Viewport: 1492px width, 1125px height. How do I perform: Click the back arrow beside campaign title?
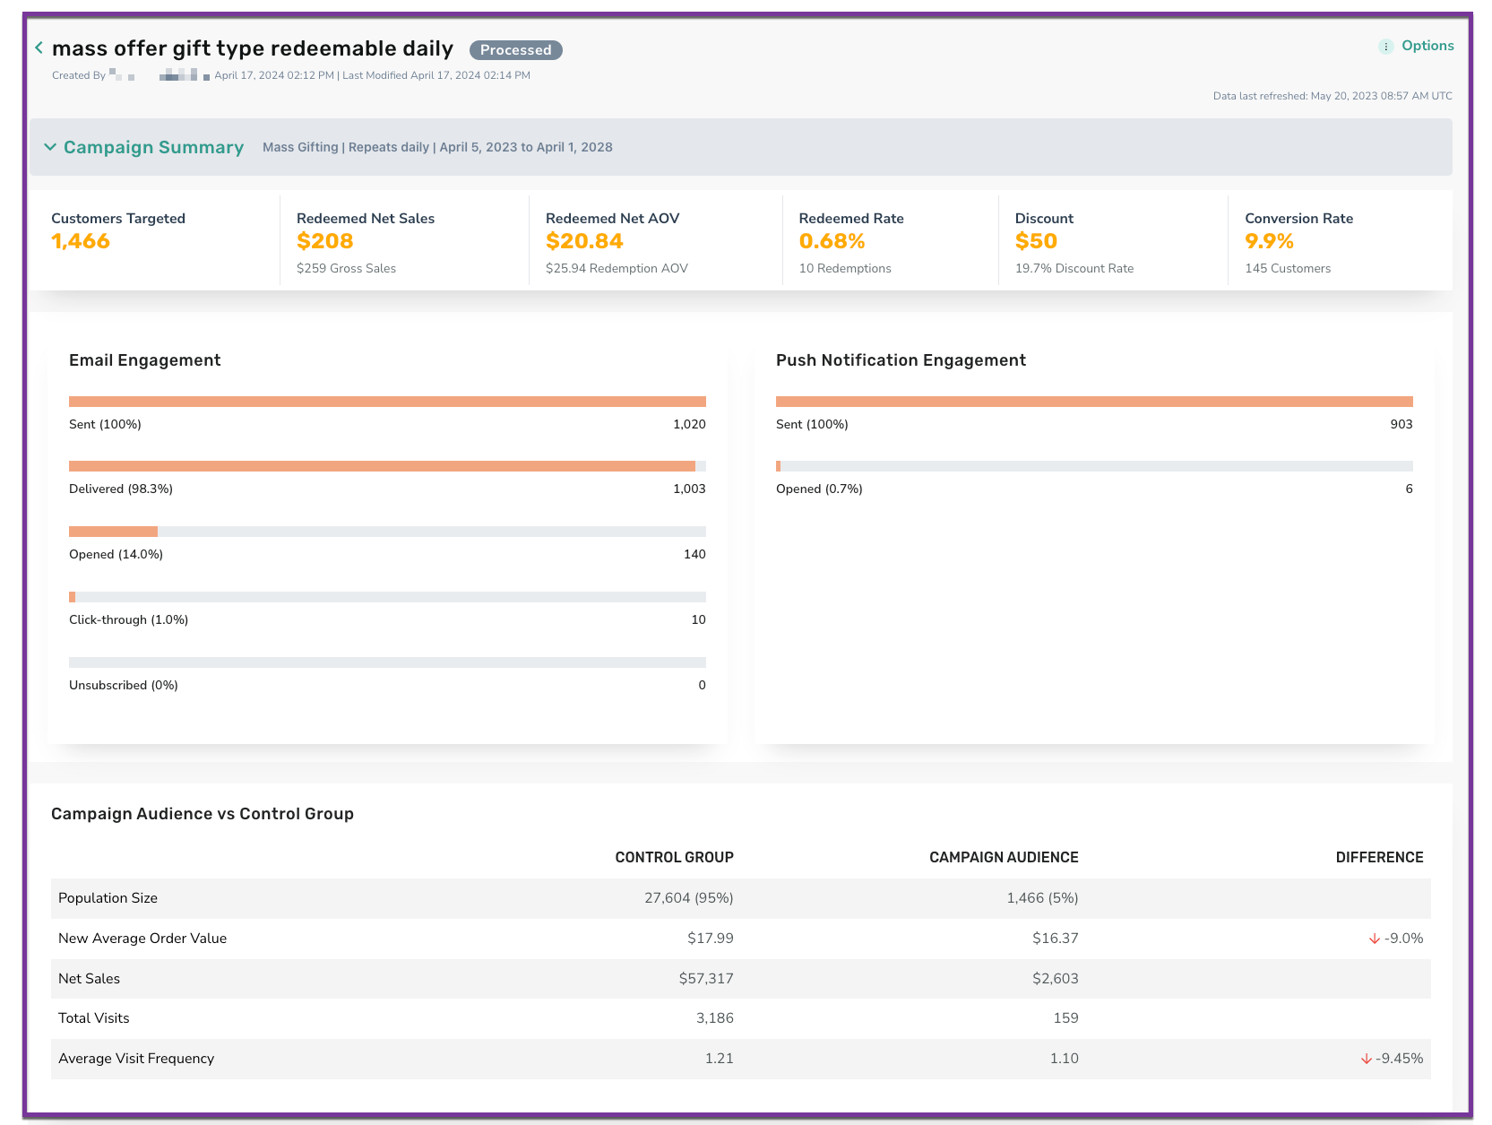[39, 48]
